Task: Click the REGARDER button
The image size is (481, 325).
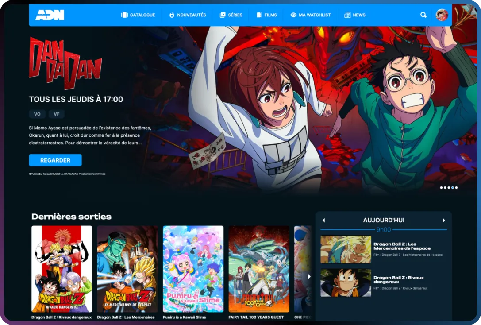Action: pos(55,160)
